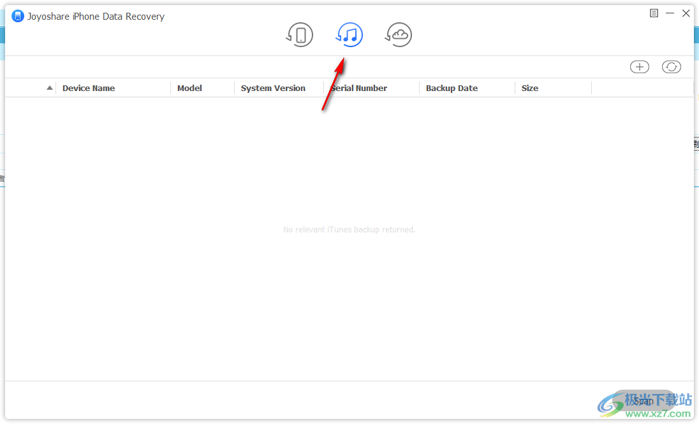Click the Joyoshare iPhone Data Recovery title
Screen dimensions: 699x424
(96, 17)
